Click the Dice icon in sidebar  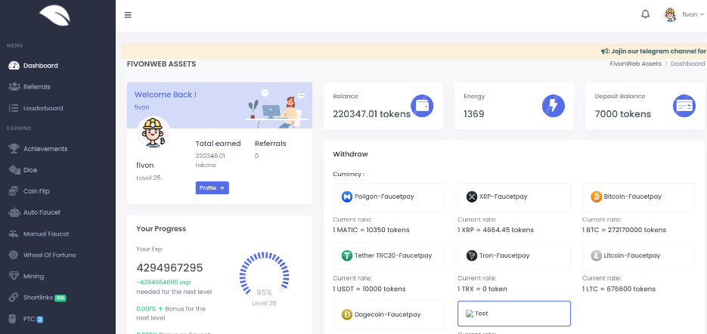(x=14, y=170)
